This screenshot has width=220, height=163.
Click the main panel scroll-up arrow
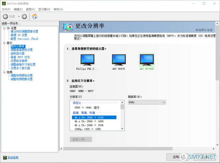coord(217,23)
